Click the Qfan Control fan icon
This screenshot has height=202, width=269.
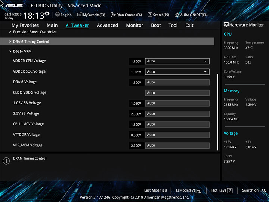(113, 15)
